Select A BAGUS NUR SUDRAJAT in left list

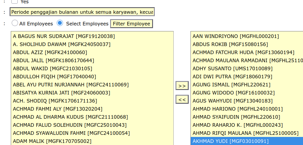point(64,36)
